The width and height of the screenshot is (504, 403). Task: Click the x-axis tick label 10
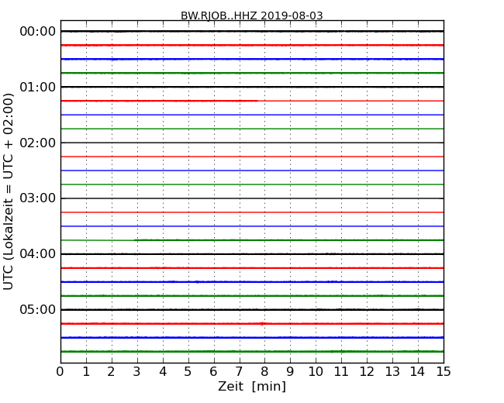point(316,372)
